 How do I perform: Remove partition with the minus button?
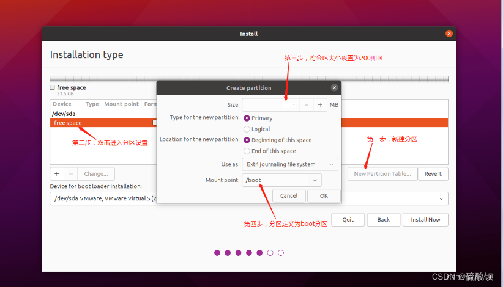70,174
